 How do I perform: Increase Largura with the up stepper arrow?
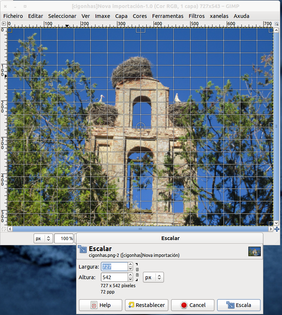pos(130,265)
